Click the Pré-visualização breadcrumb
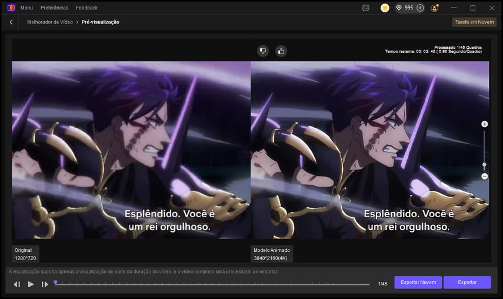 (x=101, y=22)
